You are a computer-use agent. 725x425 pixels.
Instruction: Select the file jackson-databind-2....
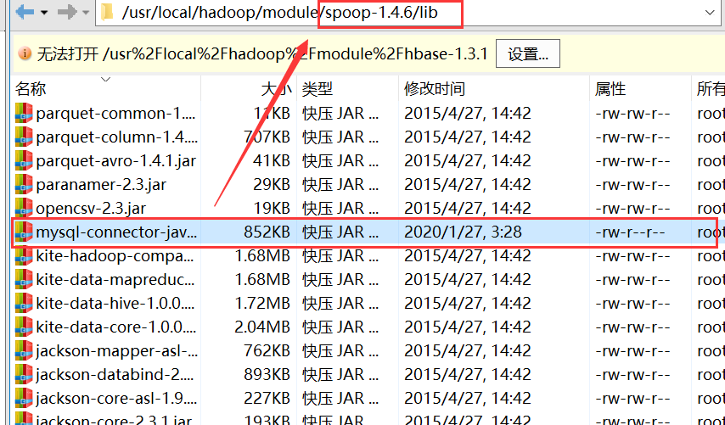(115, 374)
